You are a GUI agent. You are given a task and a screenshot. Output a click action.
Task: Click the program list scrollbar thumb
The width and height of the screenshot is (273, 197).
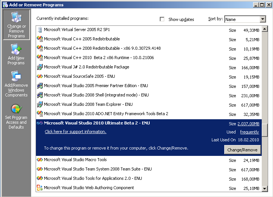[265, 130]
